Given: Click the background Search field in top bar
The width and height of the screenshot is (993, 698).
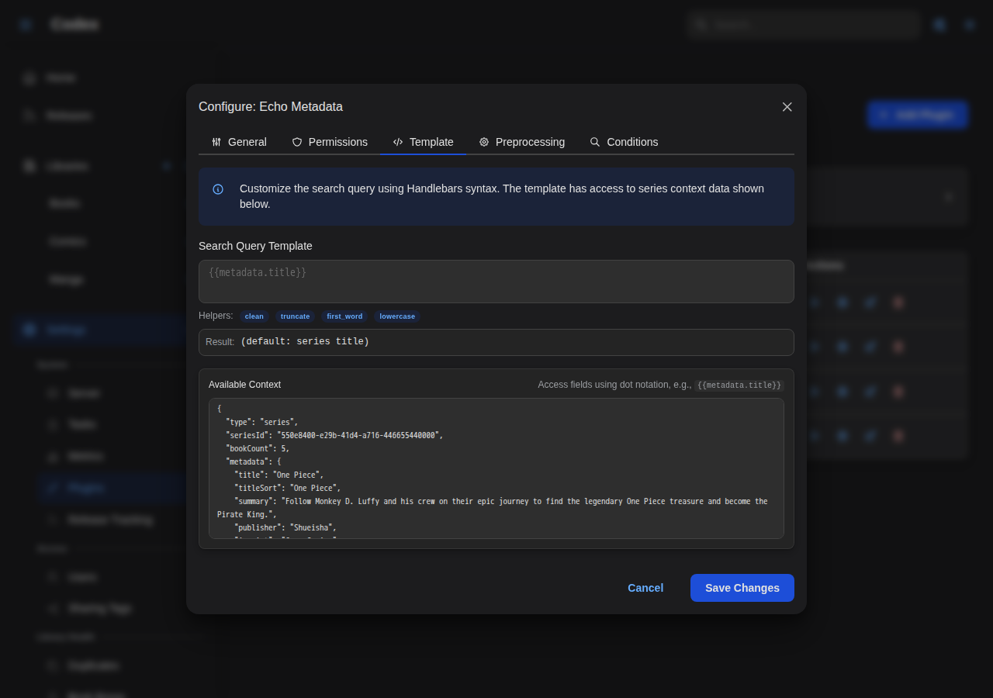Looking at the screenshot, I should click(804, 25).
